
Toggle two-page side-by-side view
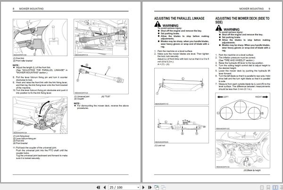pyautogui.click(x=275, y=187)
